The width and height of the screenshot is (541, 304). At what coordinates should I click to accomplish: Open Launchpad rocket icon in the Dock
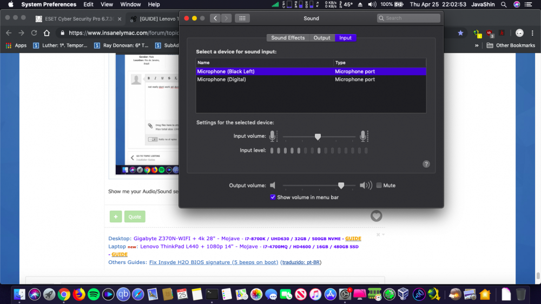click(x=49, y=294)
